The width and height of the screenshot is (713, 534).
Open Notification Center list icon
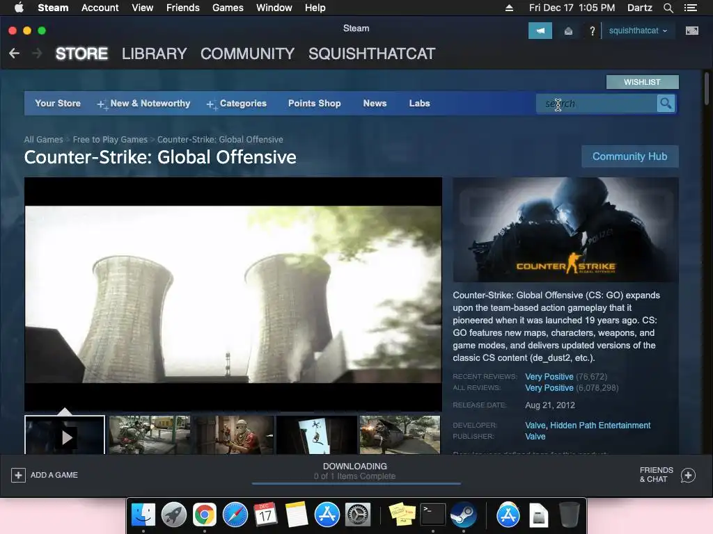tap(691, 8)
